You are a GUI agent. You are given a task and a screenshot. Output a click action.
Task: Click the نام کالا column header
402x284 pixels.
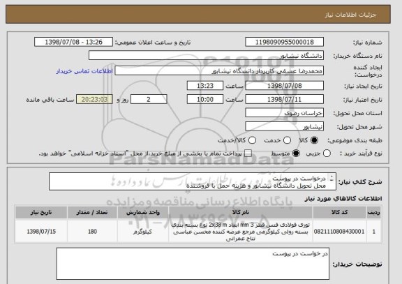(x=241, y=213)
